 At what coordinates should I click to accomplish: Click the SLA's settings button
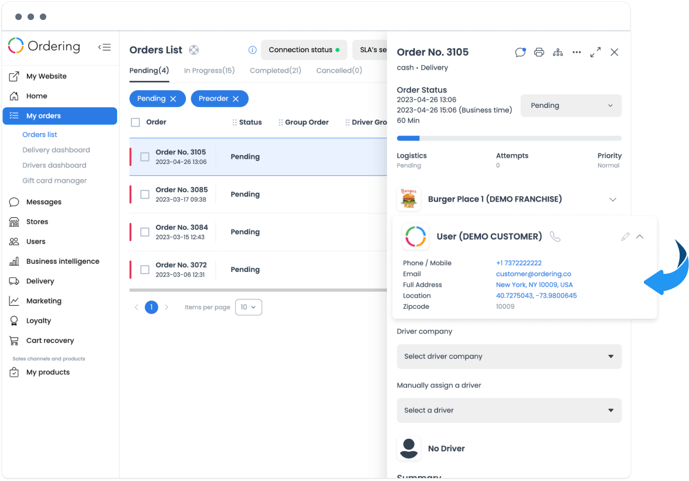click(370, 50)
